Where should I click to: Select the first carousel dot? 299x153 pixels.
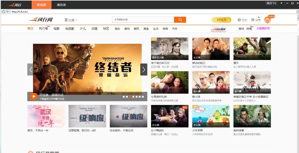click(x=124, y=97)
